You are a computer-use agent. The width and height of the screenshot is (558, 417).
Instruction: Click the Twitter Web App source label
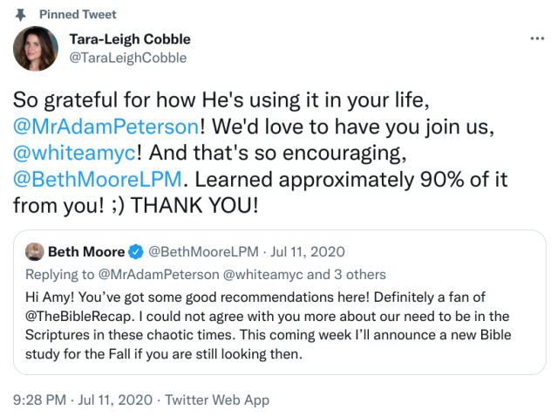[x=216, y=400]
